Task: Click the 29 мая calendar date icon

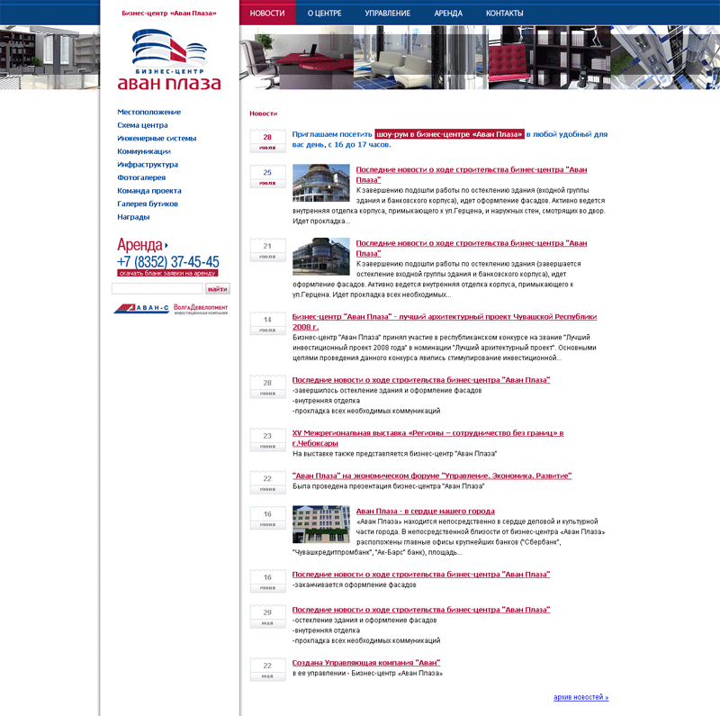Action: tap(267, 616)
